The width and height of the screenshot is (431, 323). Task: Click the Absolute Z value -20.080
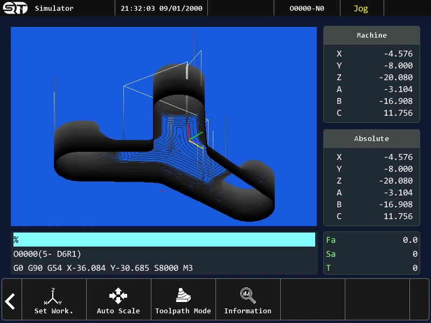coord(396,181)
